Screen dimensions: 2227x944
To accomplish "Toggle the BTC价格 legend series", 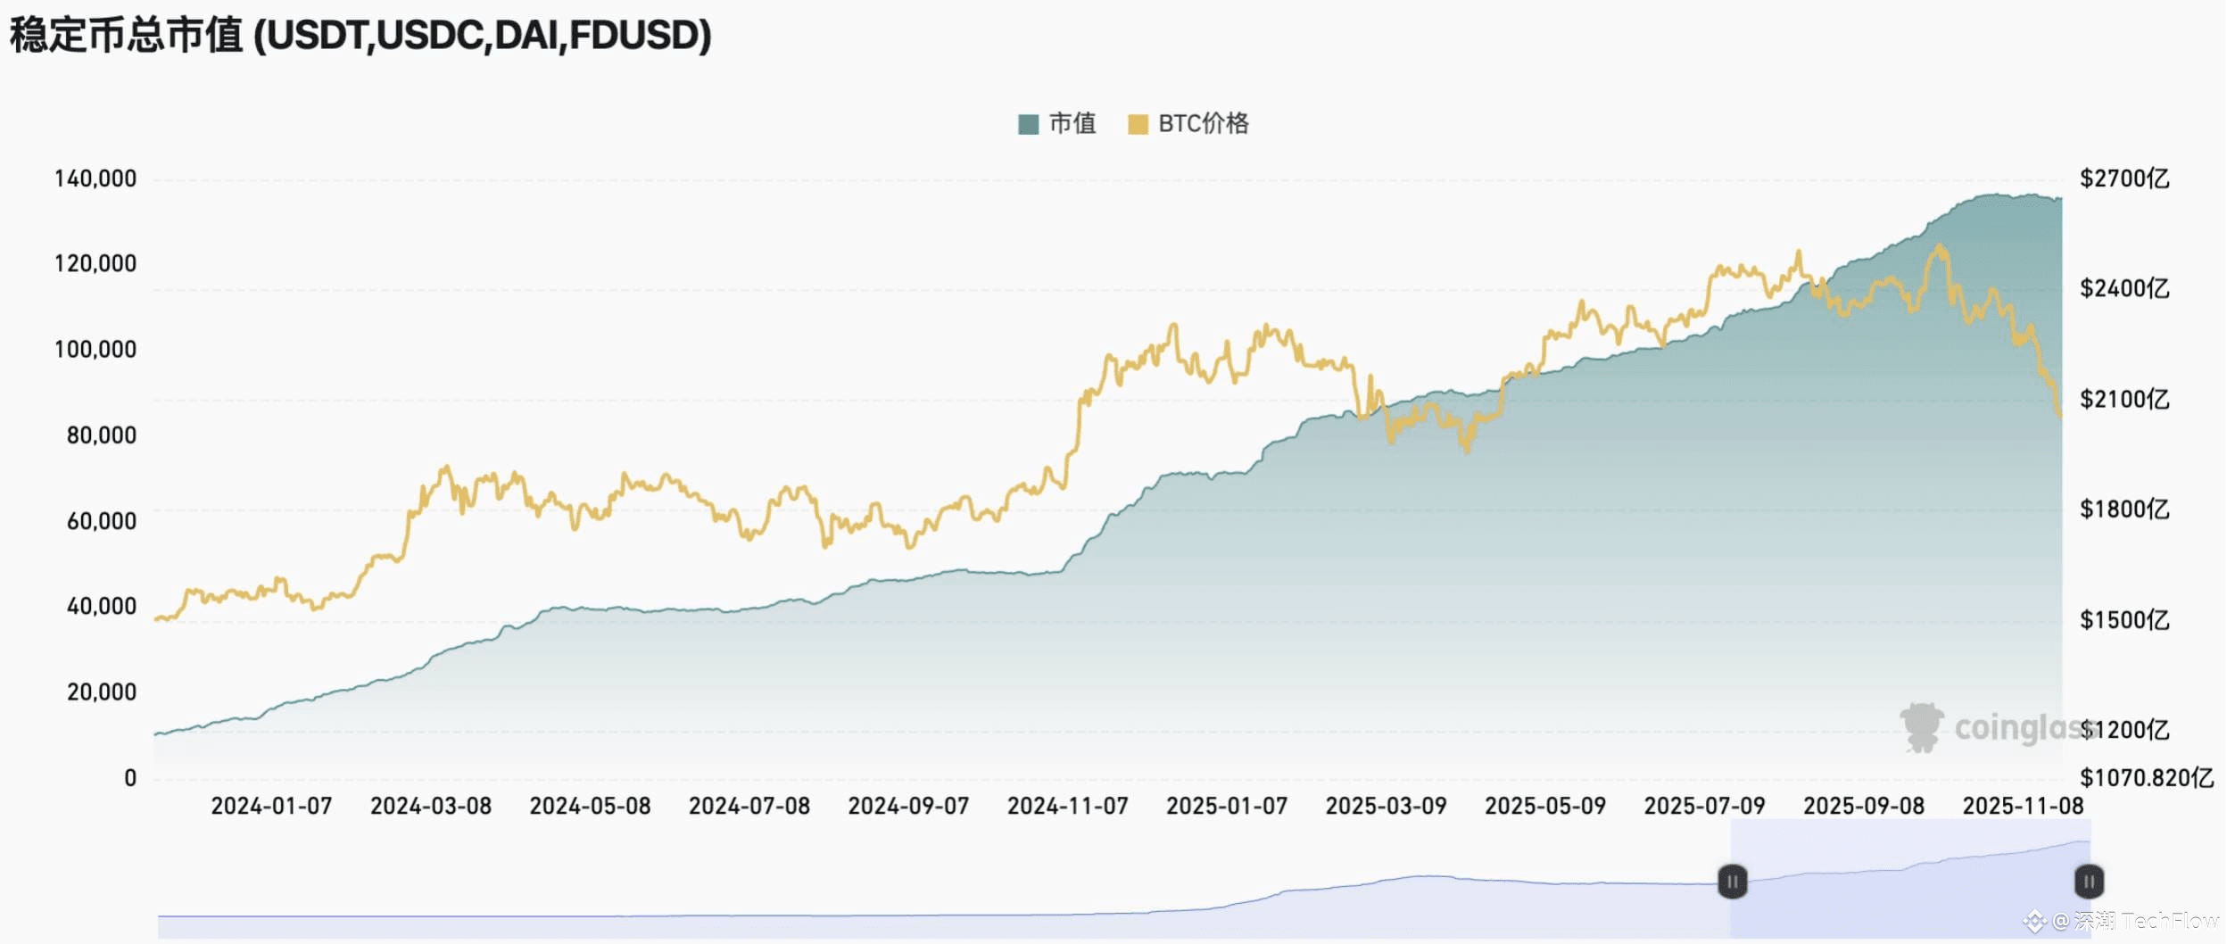I will tap(1188, 124).
